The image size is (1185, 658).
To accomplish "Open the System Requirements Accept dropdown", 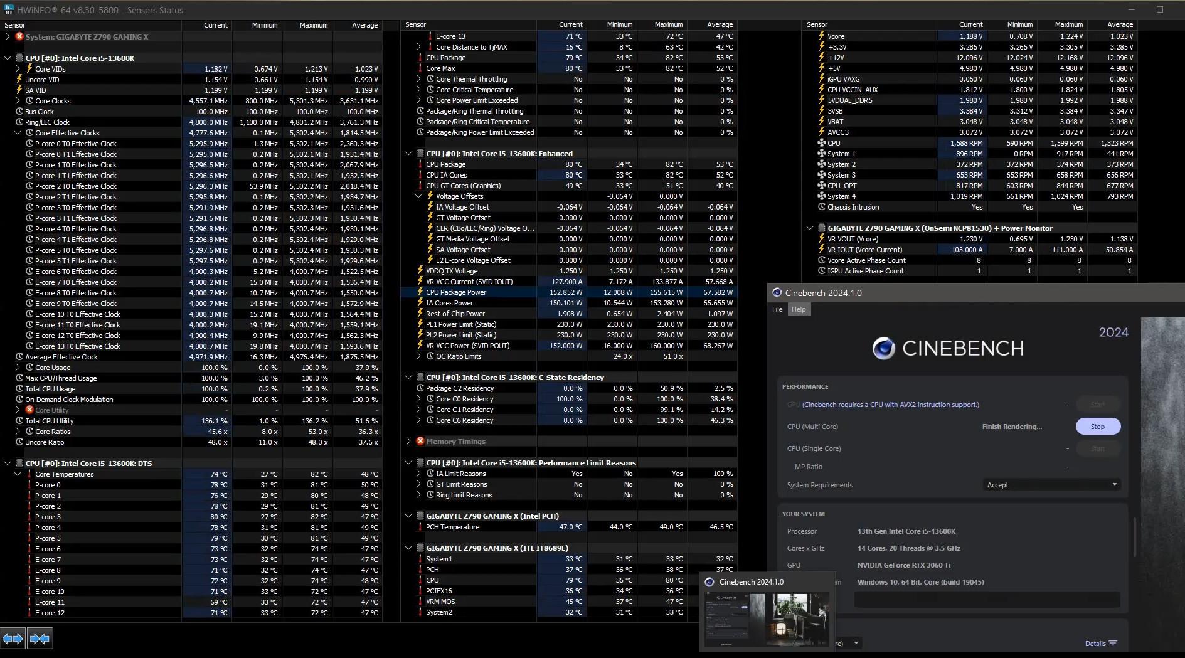I will tap(1051, 485).
